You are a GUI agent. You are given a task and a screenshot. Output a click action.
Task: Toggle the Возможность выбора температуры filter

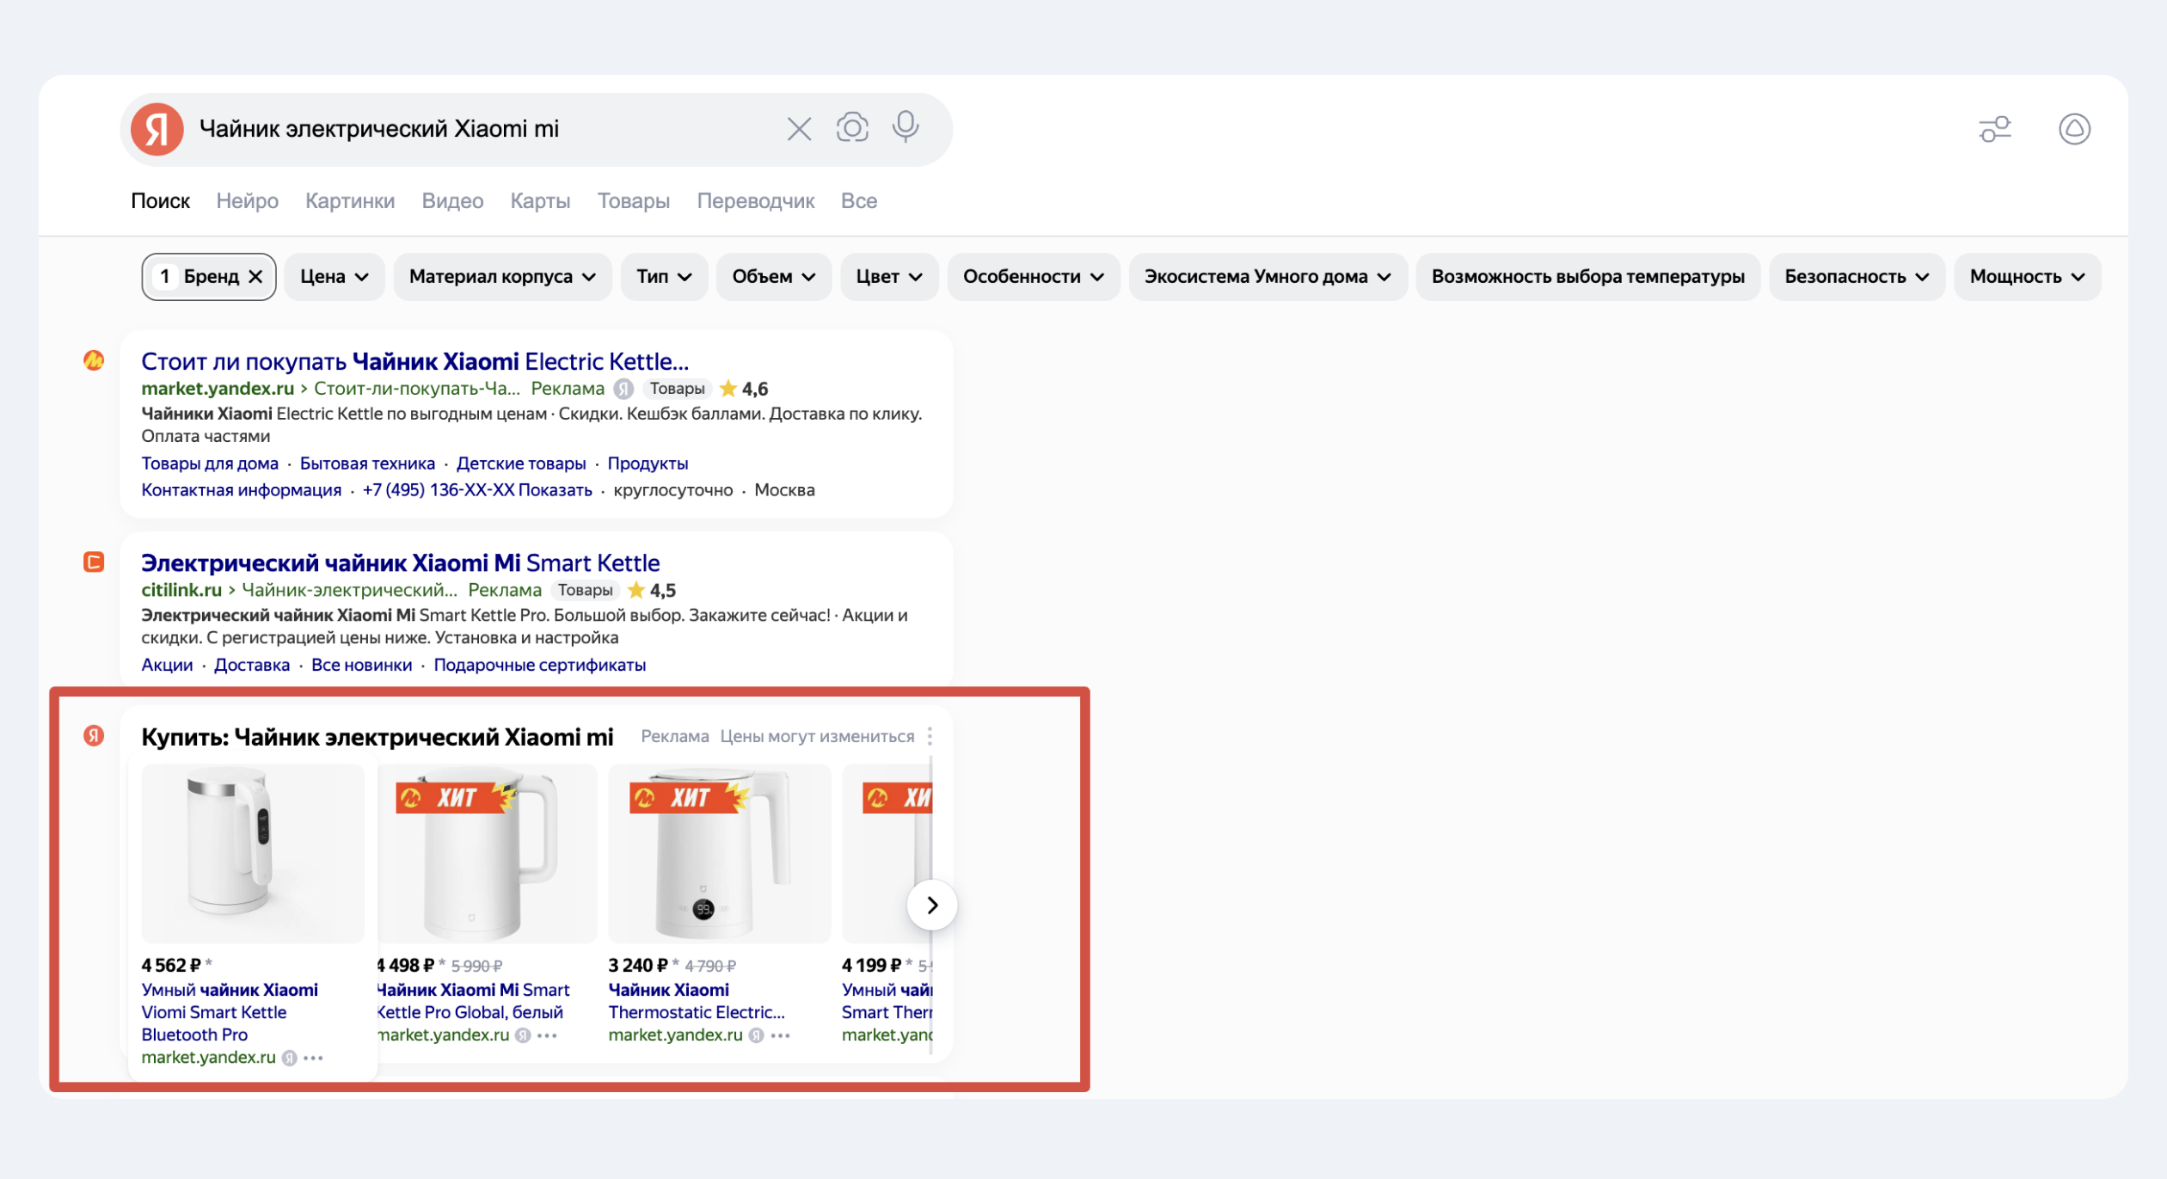(1587, 277)
